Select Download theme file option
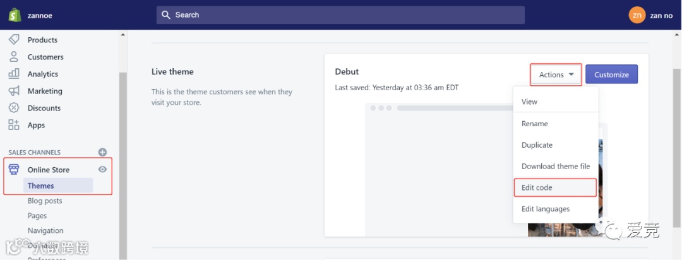Viewport: 682px width, 260px height. 555,167
